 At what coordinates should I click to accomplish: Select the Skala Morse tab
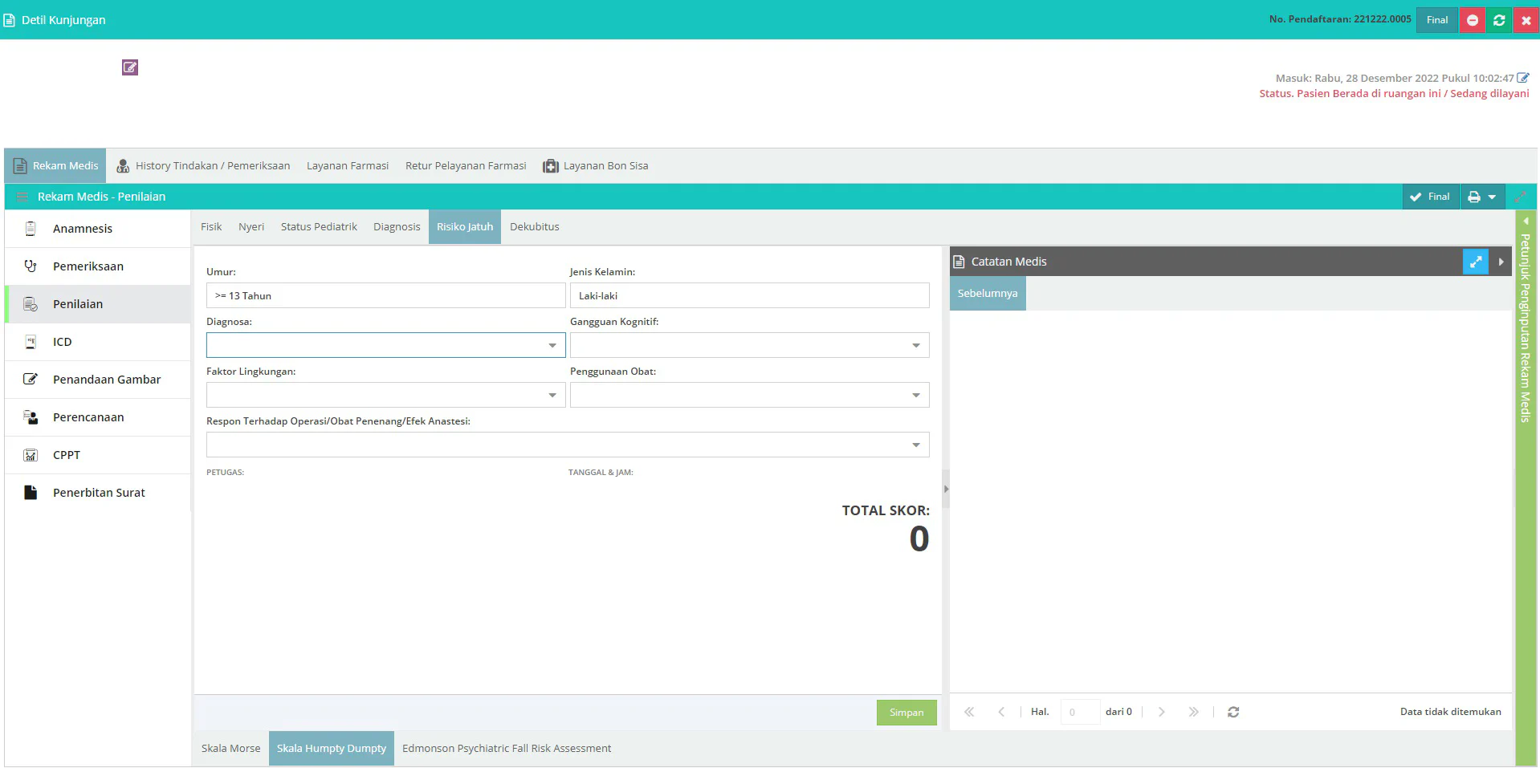pyautogui.click(x=230, y=749)
